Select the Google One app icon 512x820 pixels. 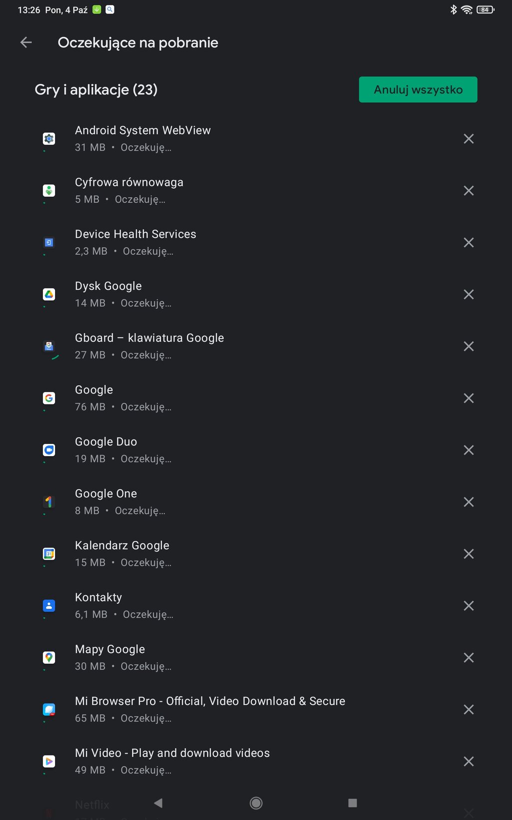click(49, 502)
